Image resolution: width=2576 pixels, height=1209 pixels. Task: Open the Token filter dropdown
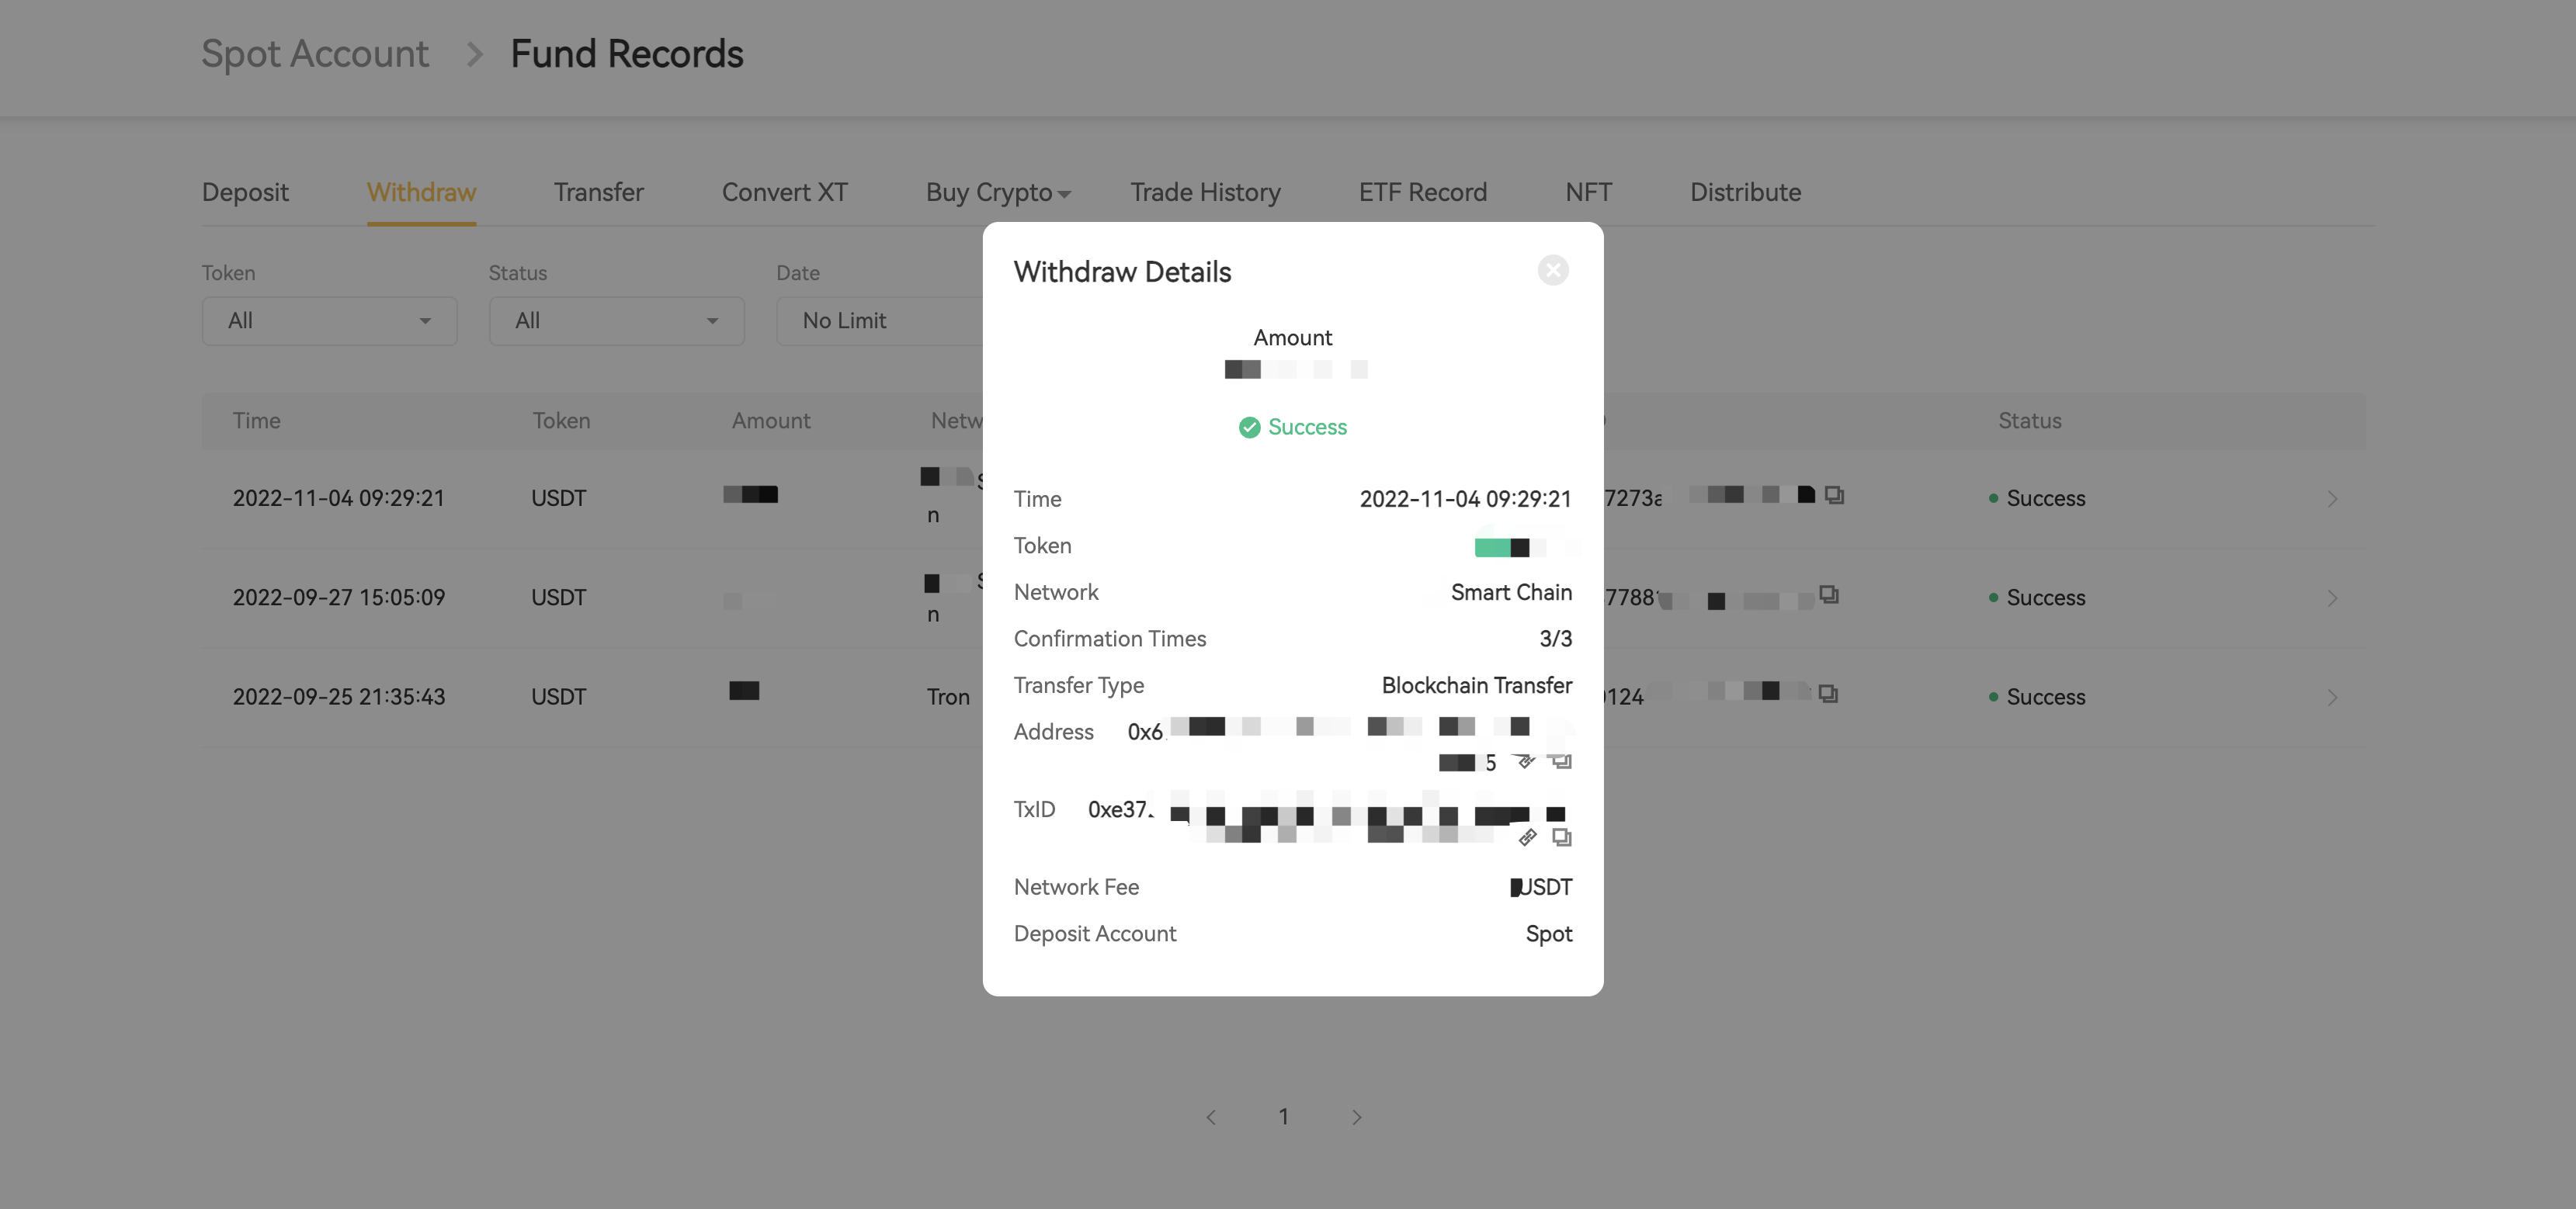click(x=329, y=320)
